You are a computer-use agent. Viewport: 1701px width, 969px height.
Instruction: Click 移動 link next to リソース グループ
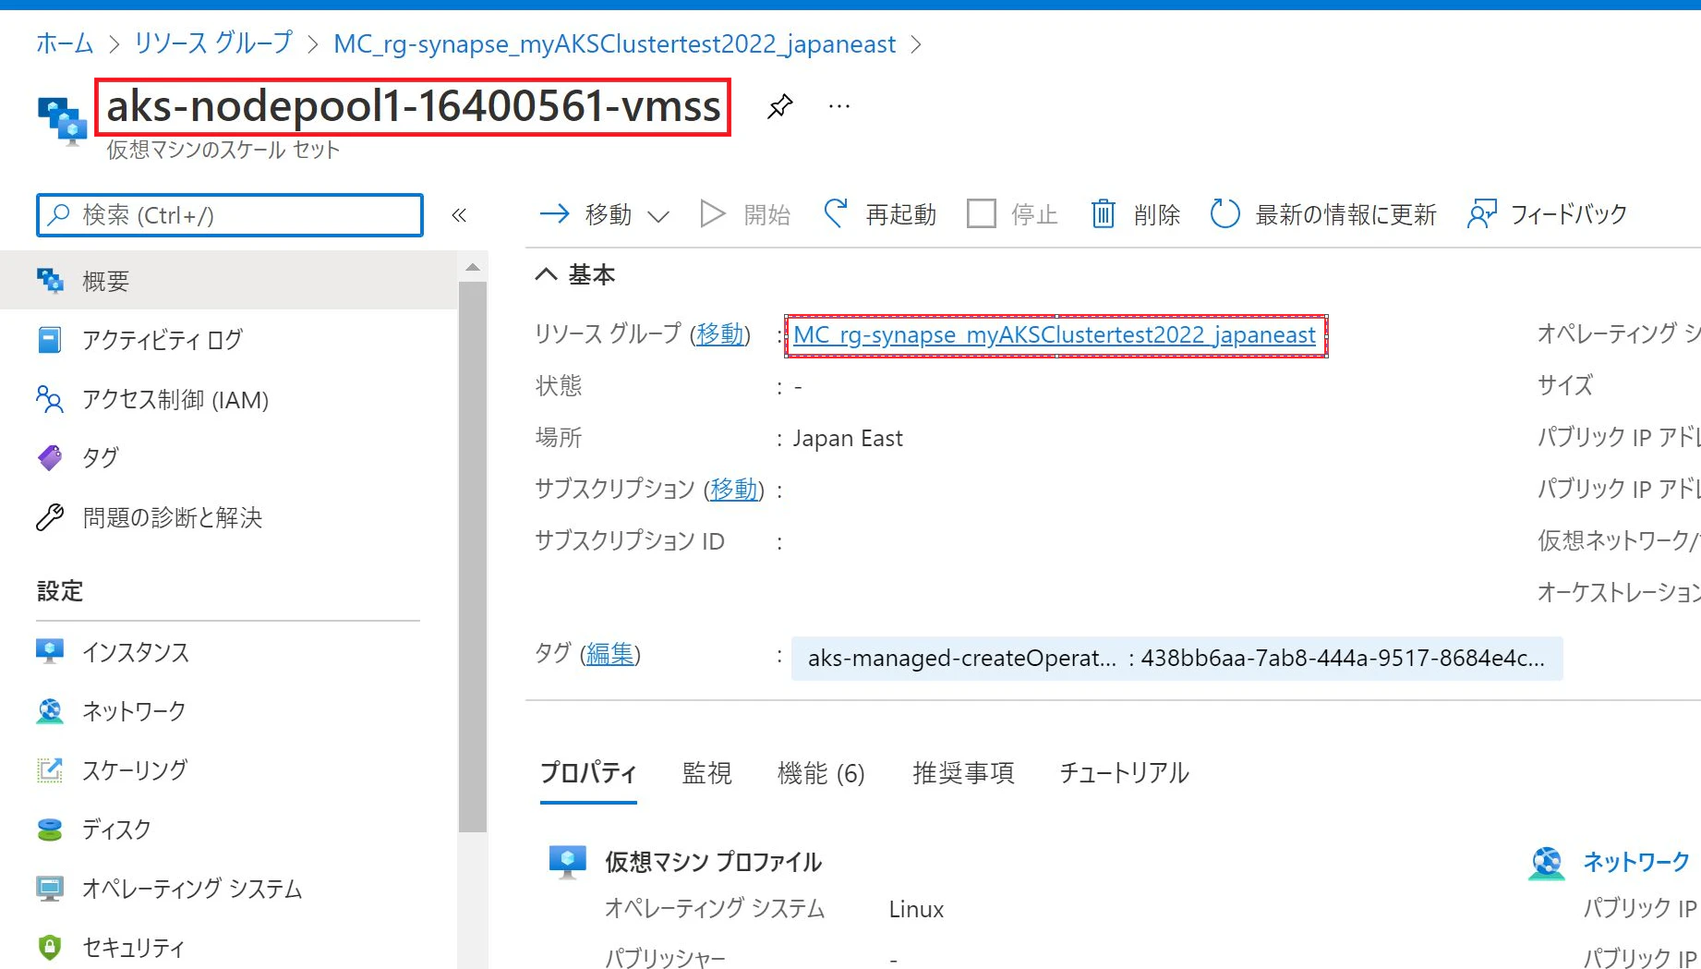pos(720,333)
